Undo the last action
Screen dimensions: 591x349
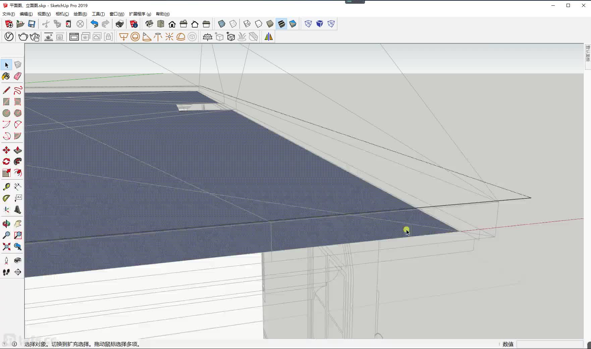tap(94, 24)
